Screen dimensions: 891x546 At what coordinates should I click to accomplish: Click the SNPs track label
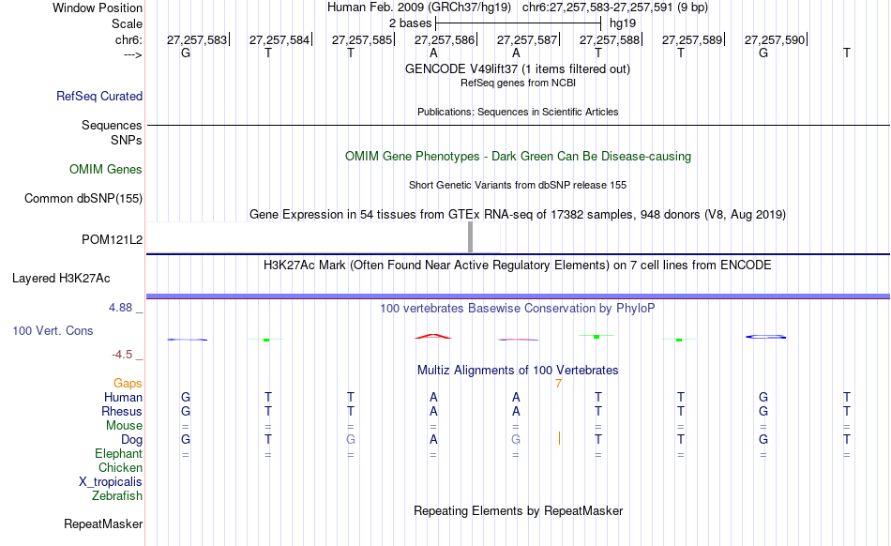click(127, 140)
